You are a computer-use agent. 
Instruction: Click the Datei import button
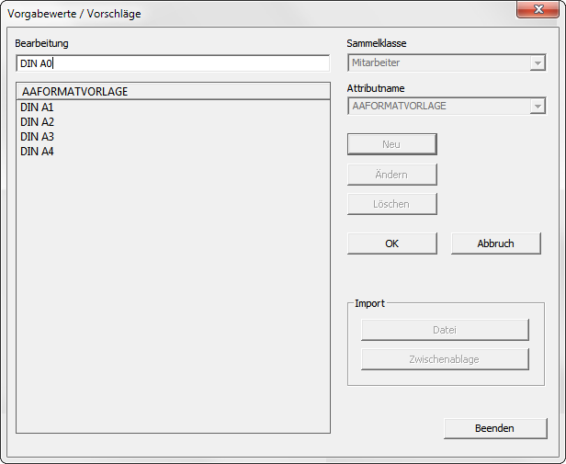[x=445, y=330]
